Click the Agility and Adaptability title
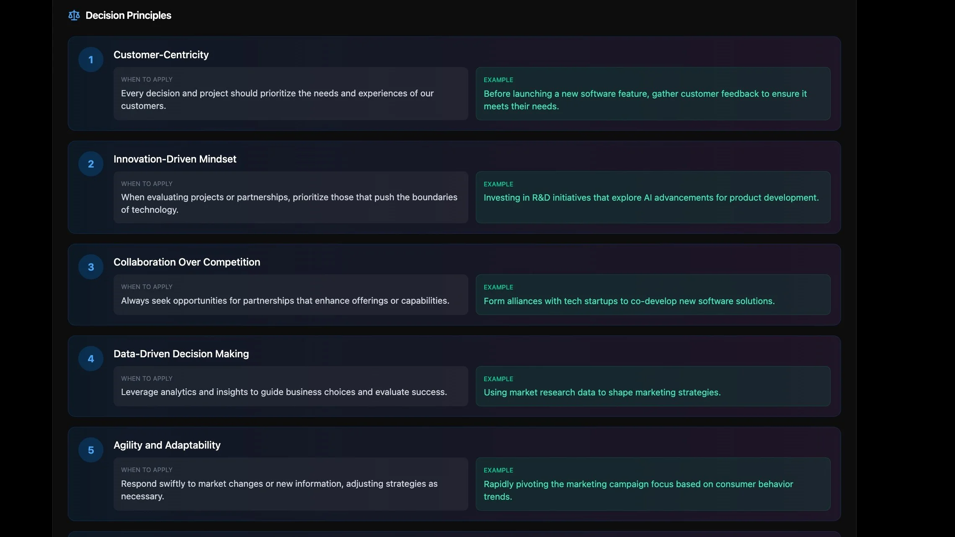 (x=167, y=445)
